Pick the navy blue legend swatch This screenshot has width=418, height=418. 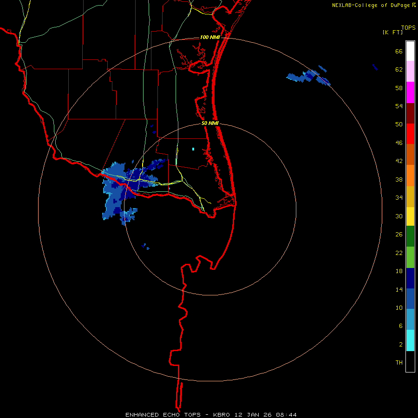410,278
